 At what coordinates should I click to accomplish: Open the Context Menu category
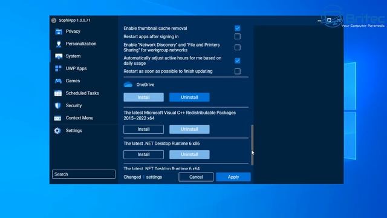coord(79,118)
